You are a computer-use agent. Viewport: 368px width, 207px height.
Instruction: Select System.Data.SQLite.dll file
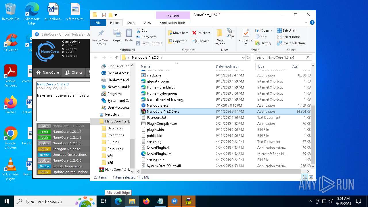[x=164, y=166]
